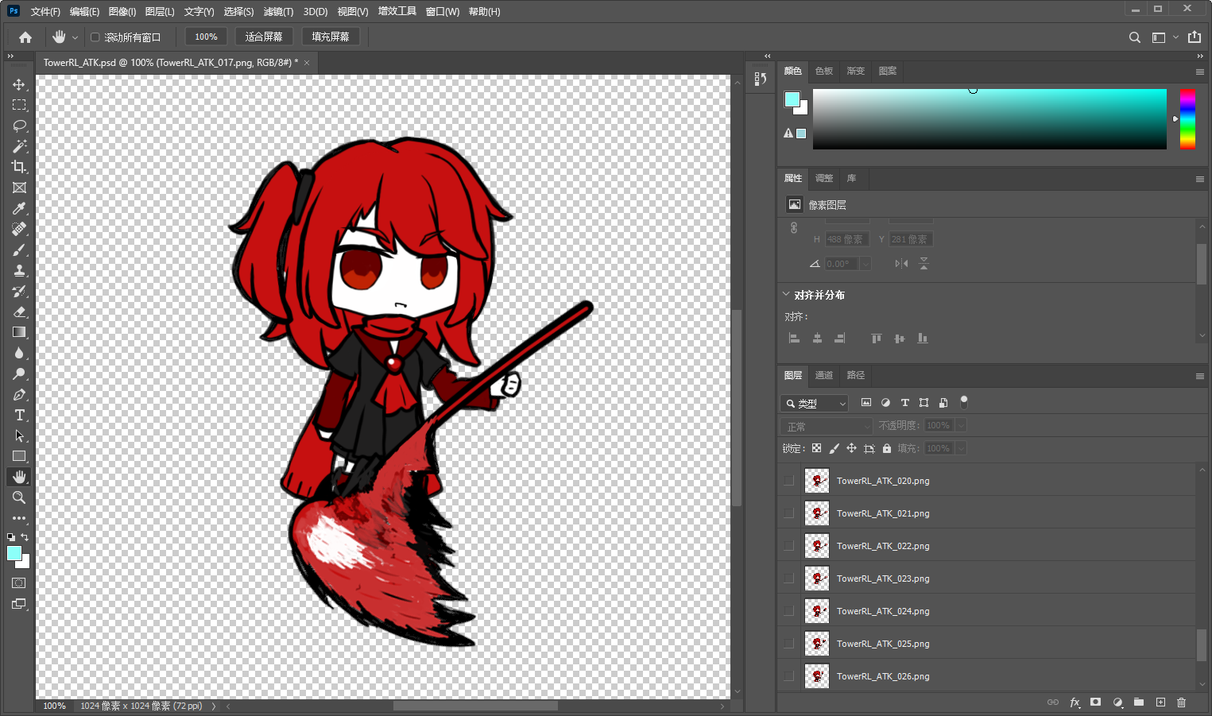Select the Lasso tool
The width and height of the screenshot is (1212, 716).
tap(19, 126)
